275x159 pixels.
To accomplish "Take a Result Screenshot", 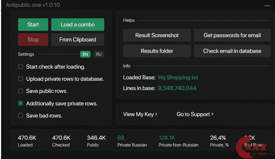I will 157,35.
